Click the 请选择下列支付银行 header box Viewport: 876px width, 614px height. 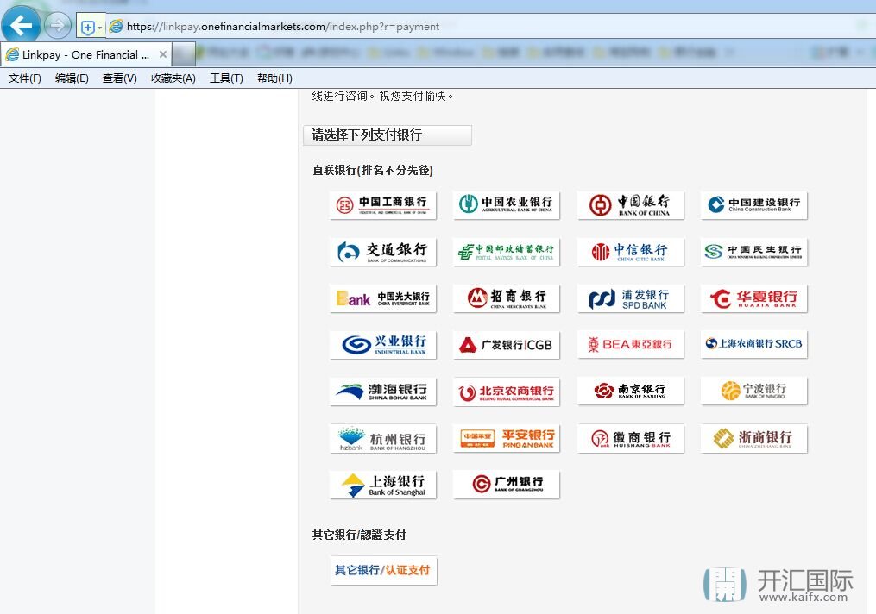pos(387,135)
